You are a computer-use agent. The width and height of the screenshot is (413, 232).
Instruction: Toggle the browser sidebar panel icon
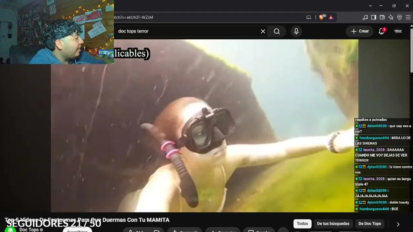(374, 17)
